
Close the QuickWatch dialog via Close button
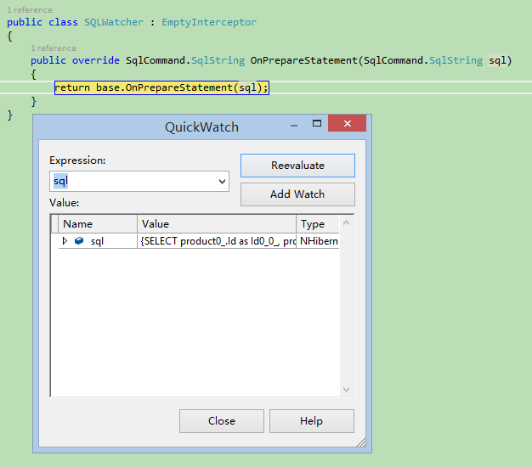[x=222, y=421]
